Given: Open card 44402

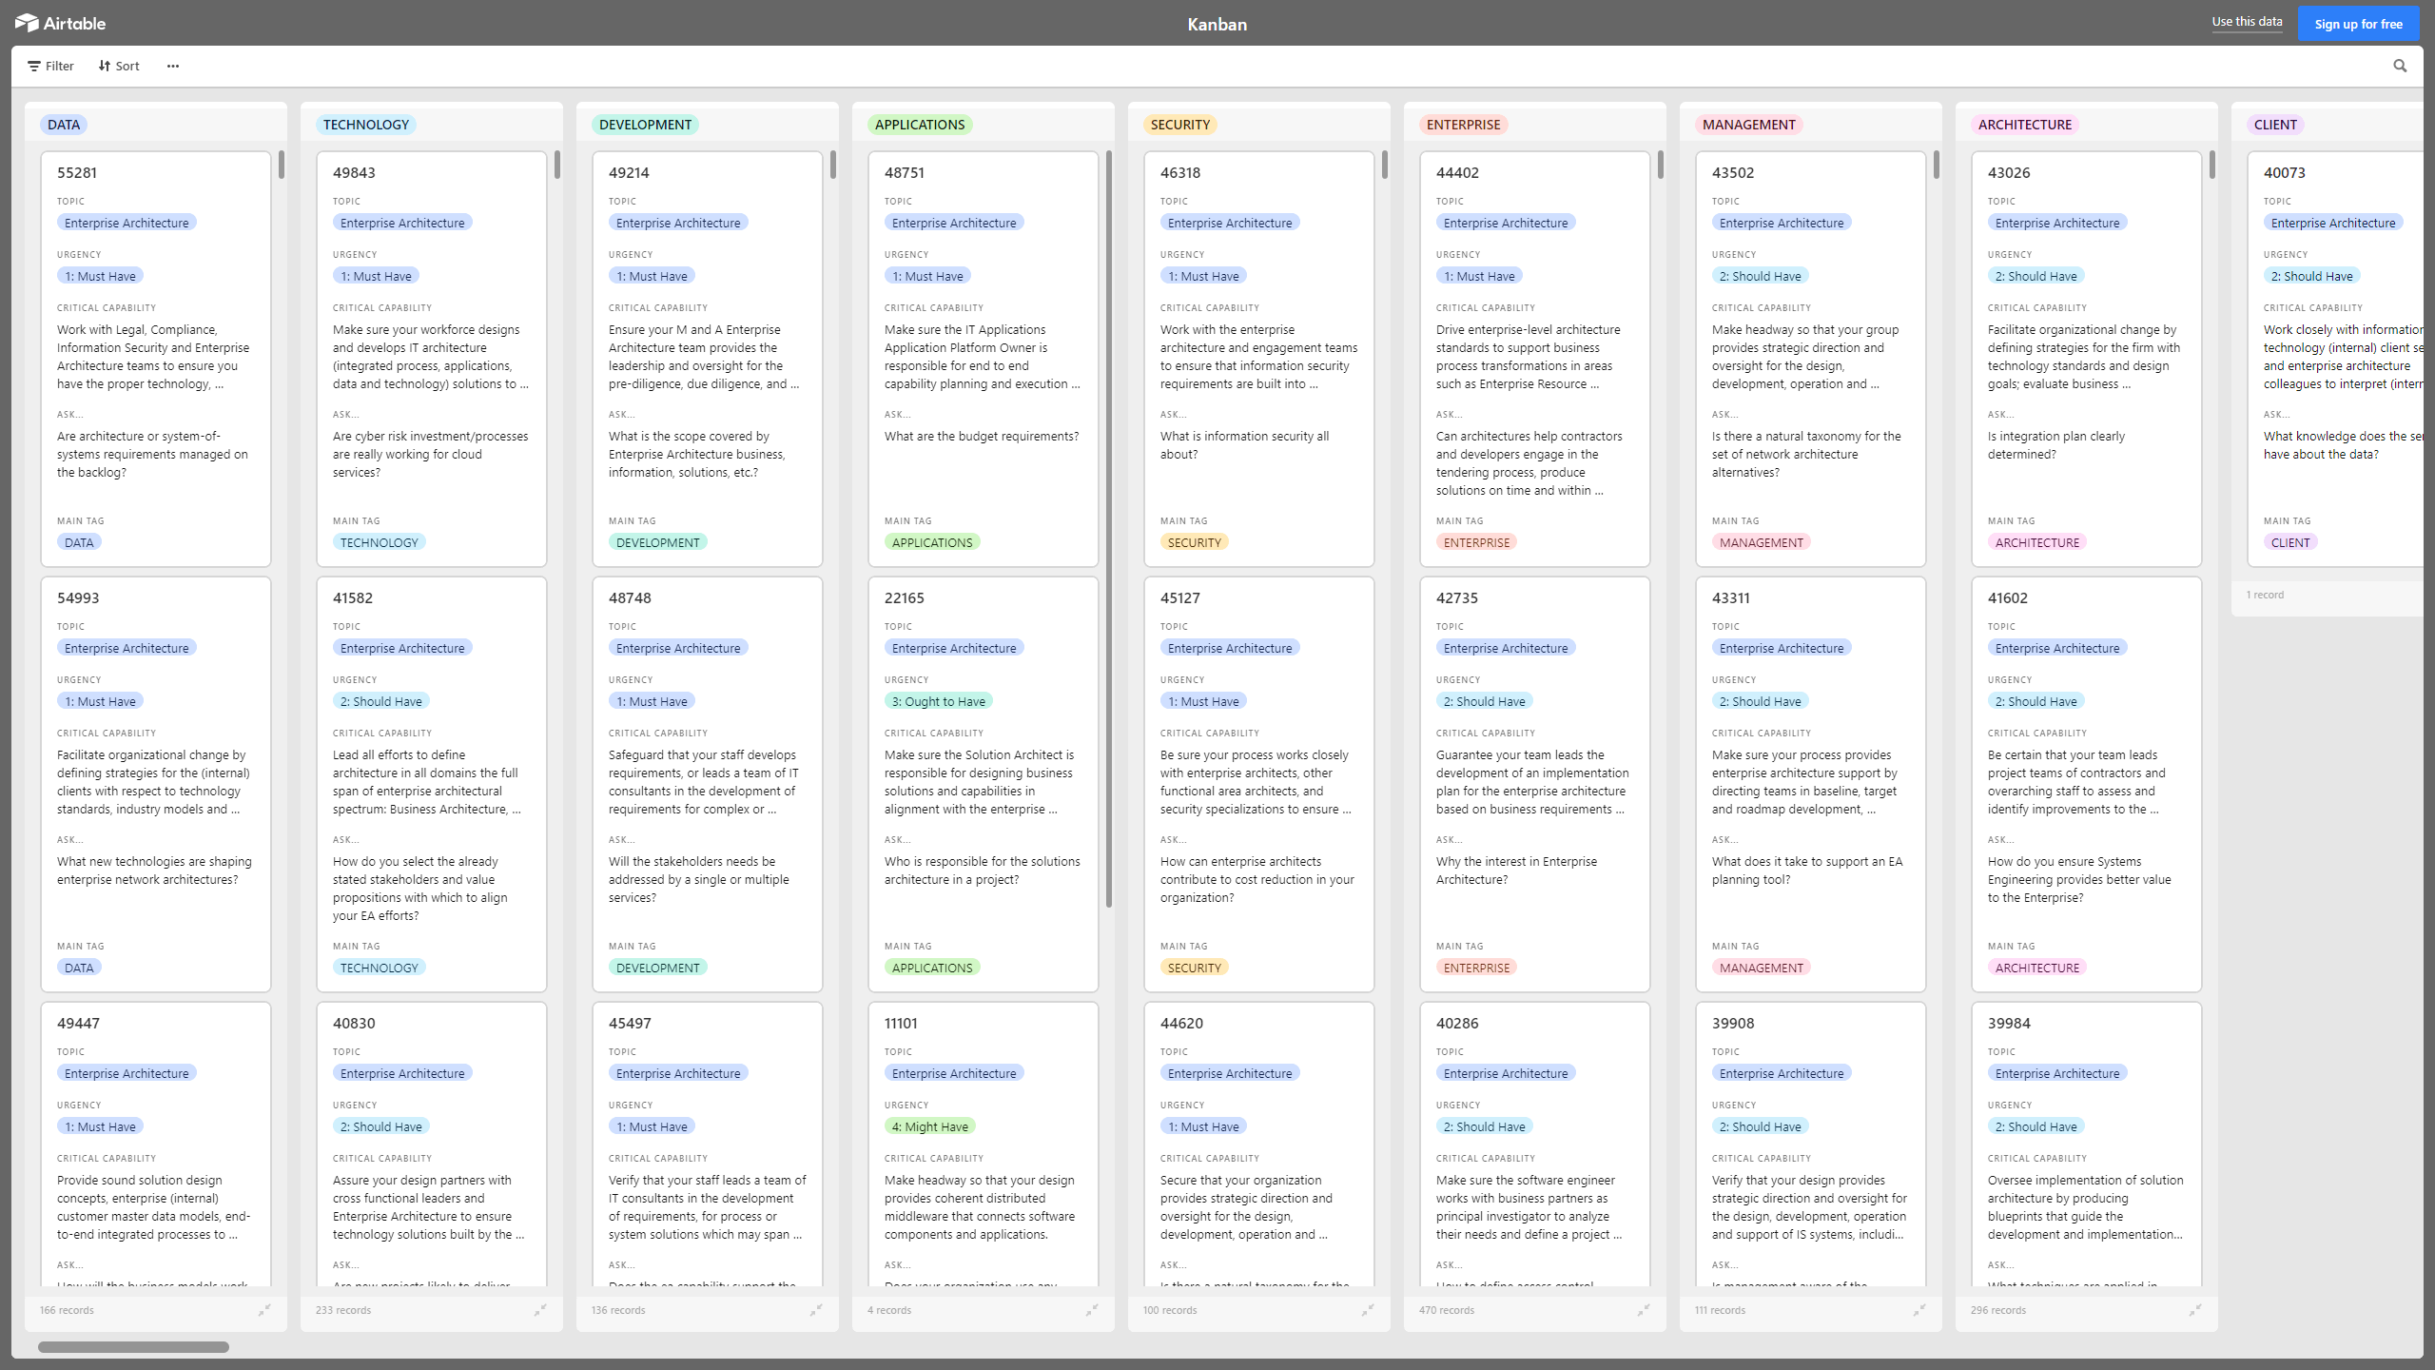Looking at the screenshot, I should (1535, 359).
